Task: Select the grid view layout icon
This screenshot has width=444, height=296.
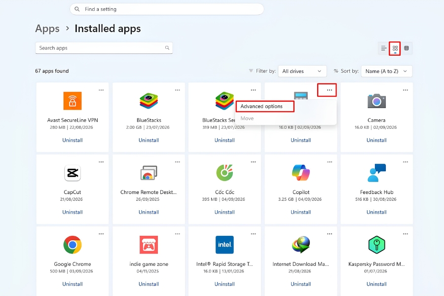Action: coord(395,48)
